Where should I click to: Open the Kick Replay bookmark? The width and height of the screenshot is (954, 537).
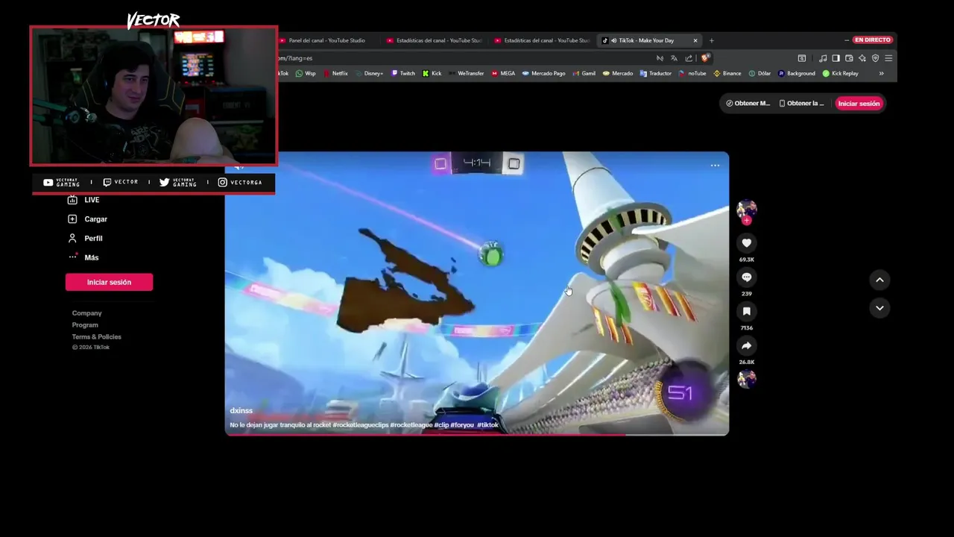[840, 74]
